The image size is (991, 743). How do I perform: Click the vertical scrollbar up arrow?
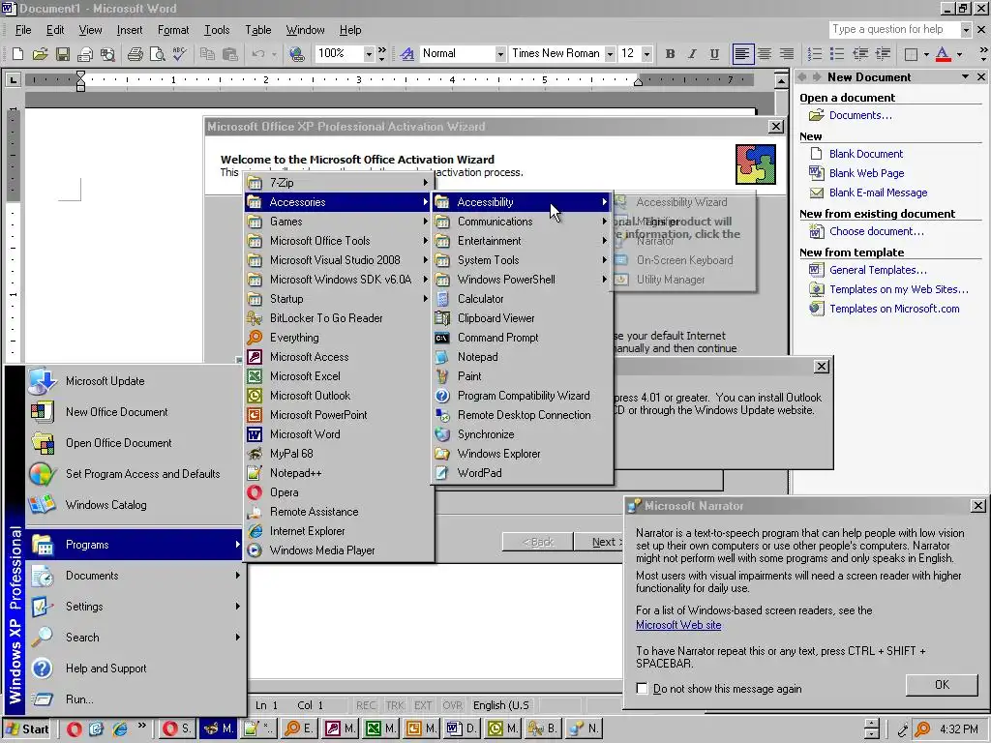click(x=781, y=81)
